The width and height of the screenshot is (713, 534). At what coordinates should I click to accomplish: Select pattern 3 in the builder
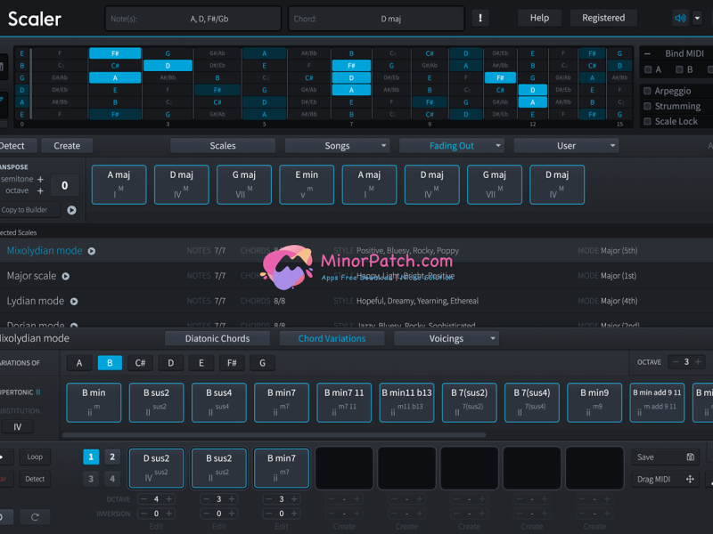pyautogui.click(x=91, y=479)
